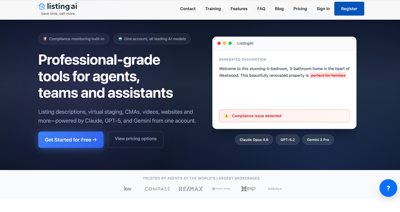The height and width of the screenshot is (212, 400).
Task: Click the listing ai wordmark text
Action: pyautogui.click(x=62, y=6)
